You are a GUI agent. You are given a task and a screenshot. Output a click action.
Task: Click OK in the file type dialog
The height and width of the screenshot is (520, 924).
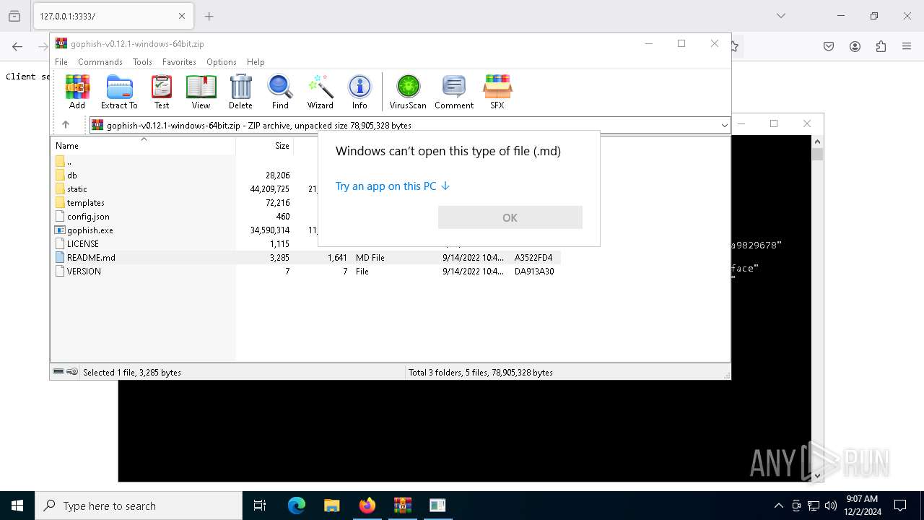coord(510,217)
